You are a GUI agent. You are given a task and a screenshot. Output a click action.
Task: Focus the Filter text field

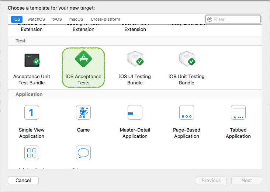pos(233,19)
